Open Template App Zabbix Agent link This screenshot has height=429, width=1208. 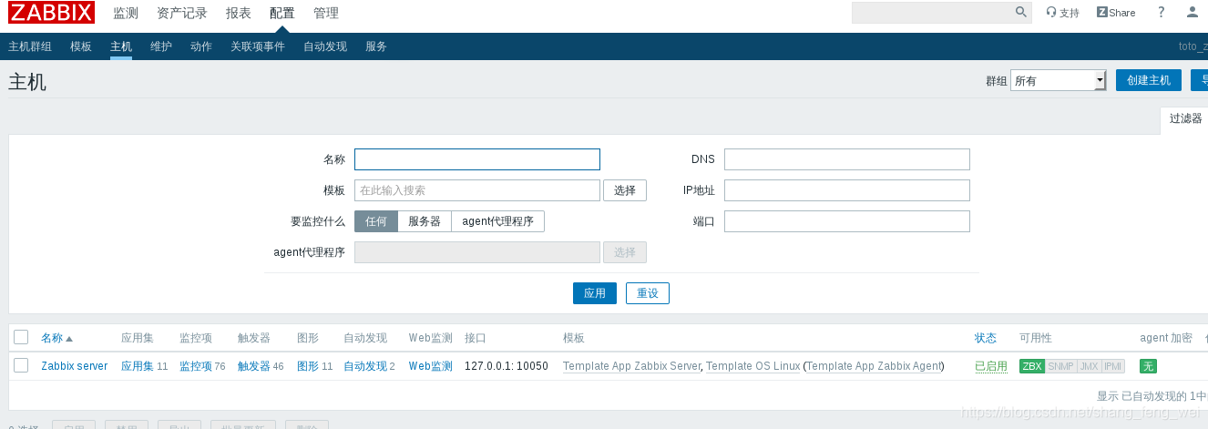[x=875, y=366]
